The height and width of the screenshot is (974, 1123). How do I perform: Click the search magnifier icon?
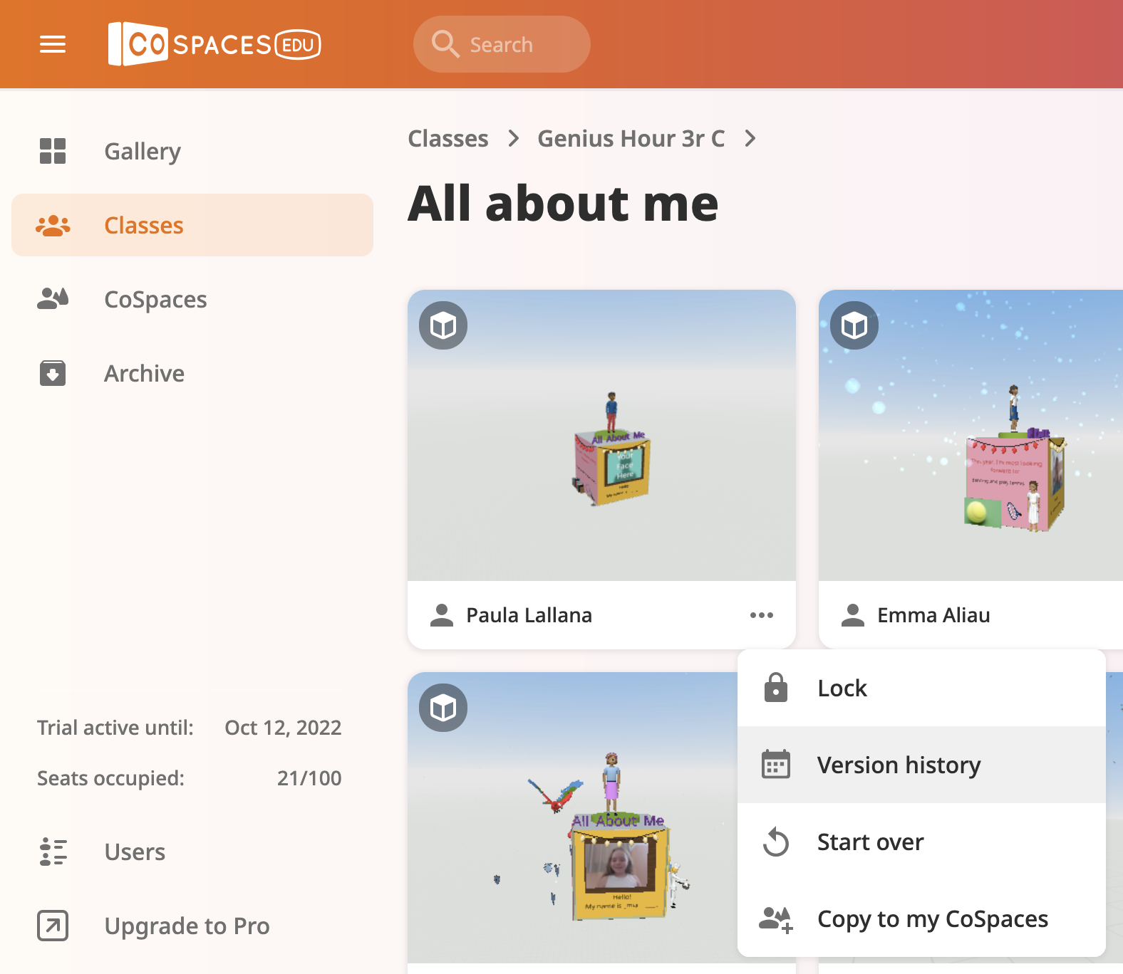(x=445, y=44)
